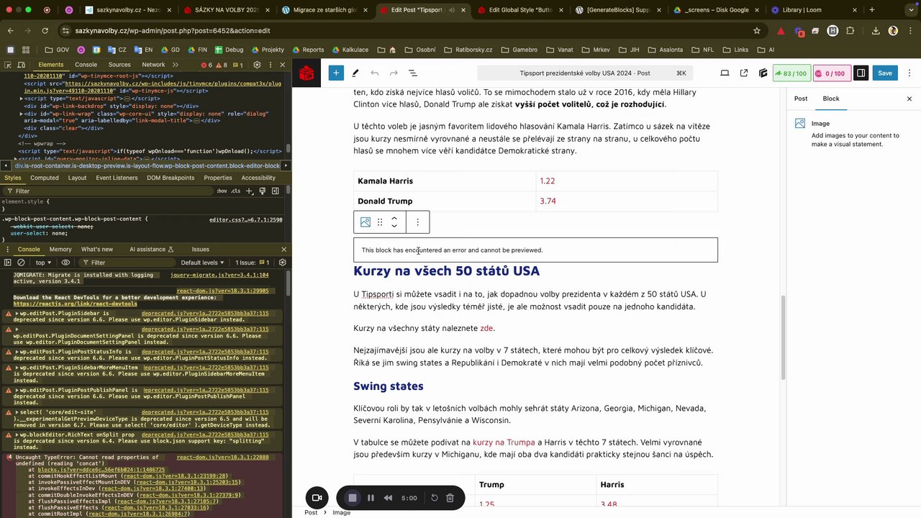The height and width of the screenshot is (518, 921).
Task: Toggle .cls element classes button
Action: pos(235,191)
